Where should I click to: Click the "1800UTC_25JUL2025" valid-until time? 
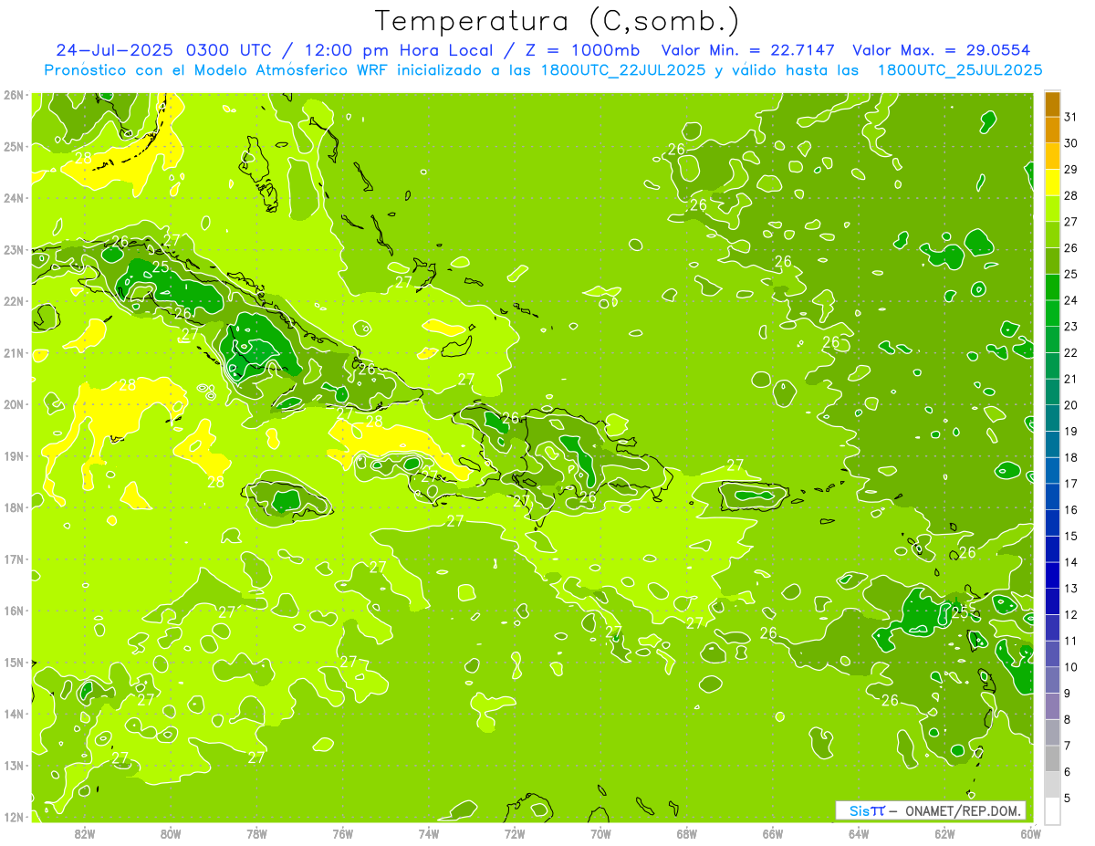(x=960, y=70)
